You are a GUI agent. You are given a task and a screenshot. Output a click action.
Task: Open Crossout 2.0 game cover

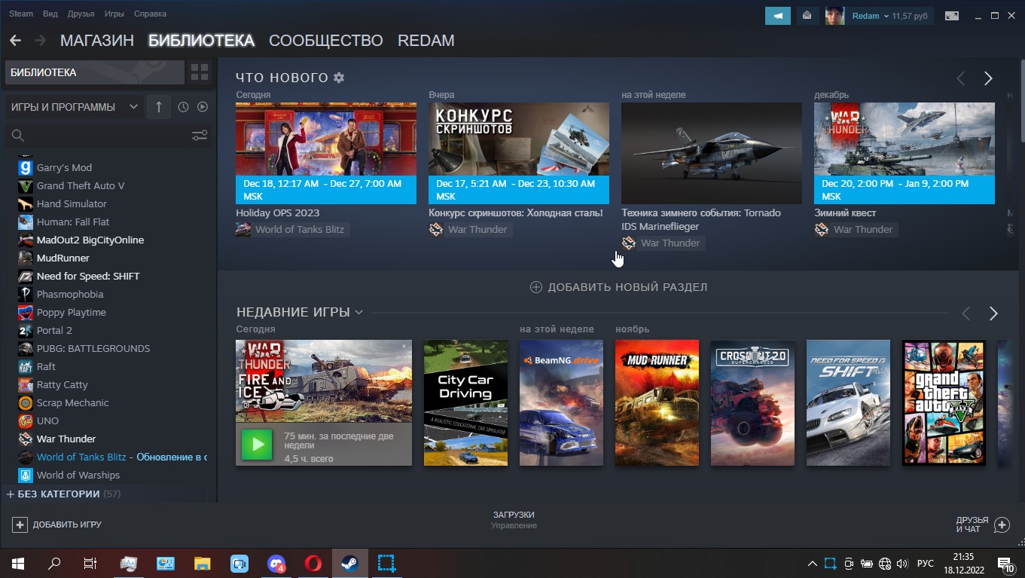click(752, 402)
